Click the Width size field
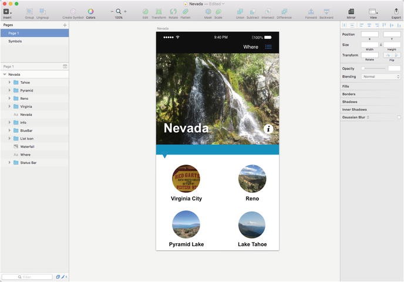404x282 pixels. [x=370, y=45]
